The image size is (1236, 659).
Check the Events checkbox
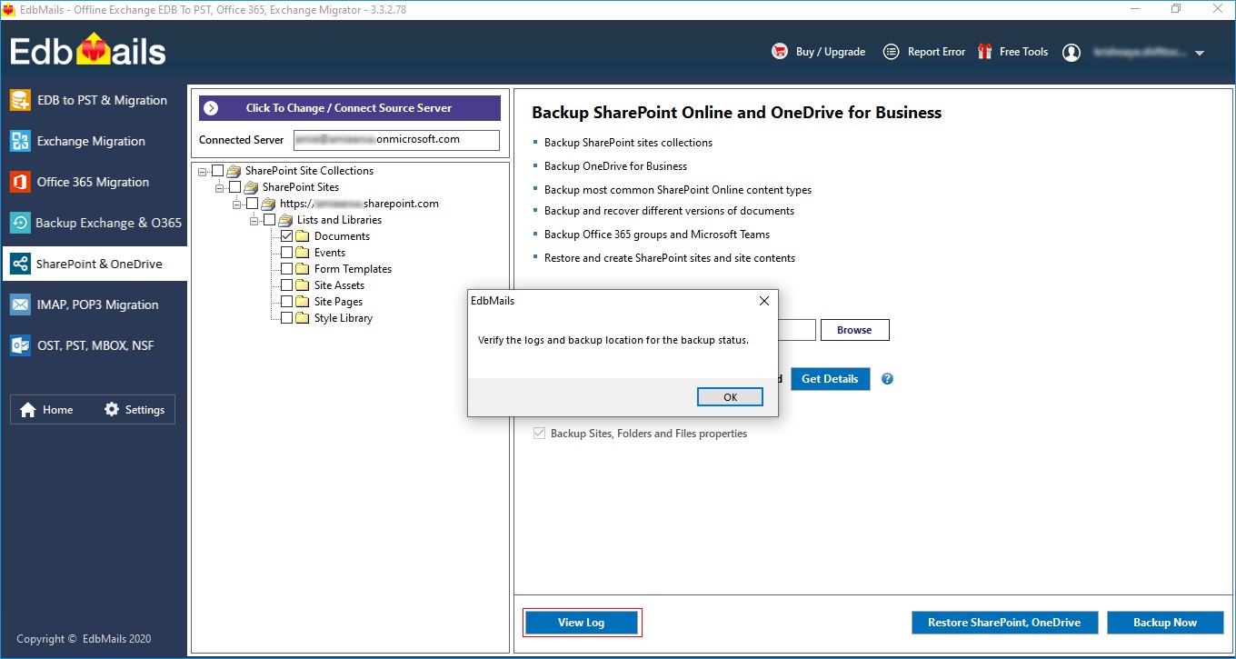286,253
